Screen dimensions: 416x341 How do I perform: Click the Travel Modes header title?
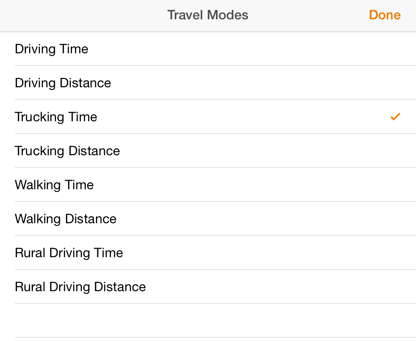(208, 15)
